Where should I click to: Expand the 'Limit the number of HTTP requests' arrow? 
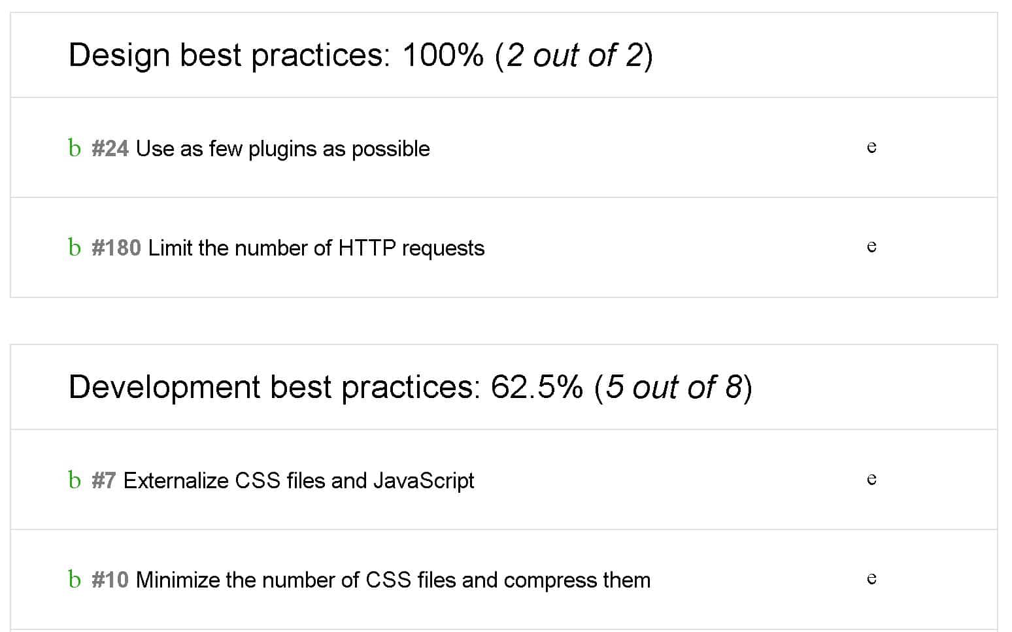[x=871, y=247]
